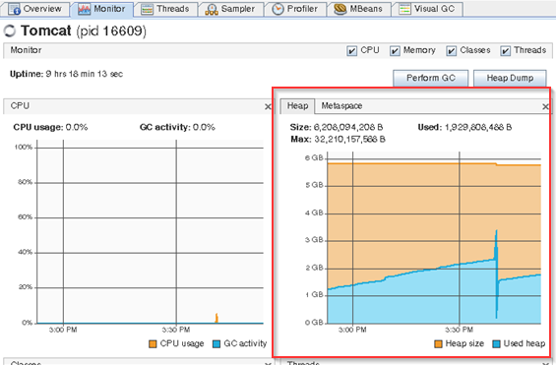The image size is (556, 365).
Task: Click the Used heap blue legend swatch
Action: click(496, 344)
